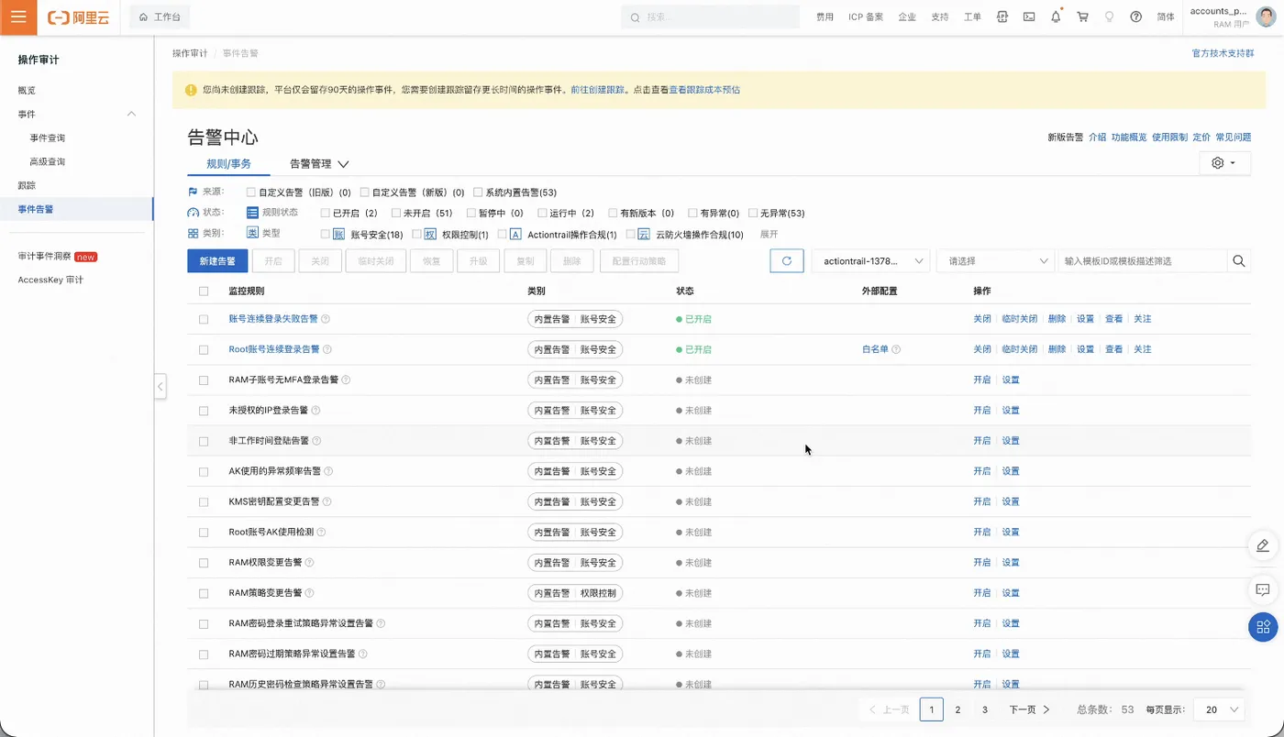Click the top search box
The width and height of the screenshot is (1284, 737).
pos(711,16)
